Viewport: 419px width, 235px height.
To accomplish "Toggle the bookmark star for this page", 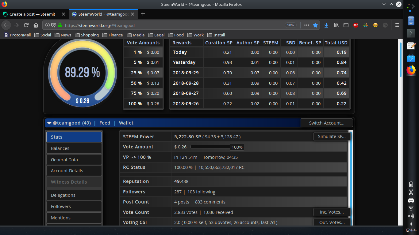I will [x=315, y=25].
